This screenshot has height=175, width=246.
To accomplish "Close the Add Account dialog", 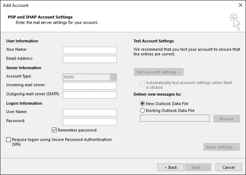I will pos(240,5).
